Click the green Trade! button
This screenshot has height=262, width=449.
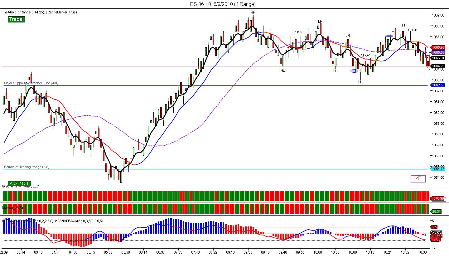coord(16,19)
